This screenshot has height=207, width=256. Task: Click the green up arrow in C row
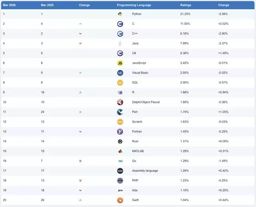(80, 24)
